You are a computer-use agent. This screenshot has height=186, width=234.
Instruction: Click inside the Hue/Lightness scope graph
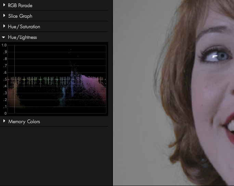coord(57,79)
